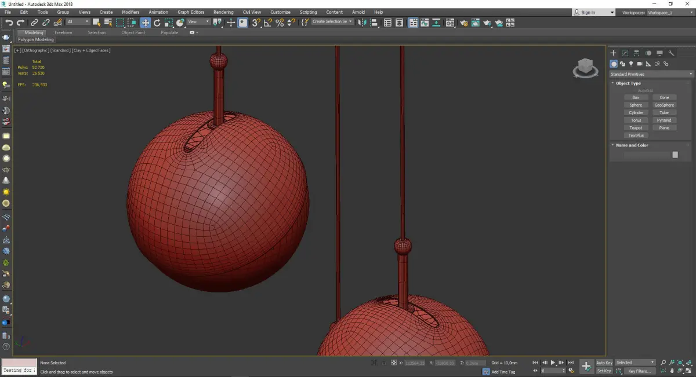Click the Mirror tool icon

362,23
